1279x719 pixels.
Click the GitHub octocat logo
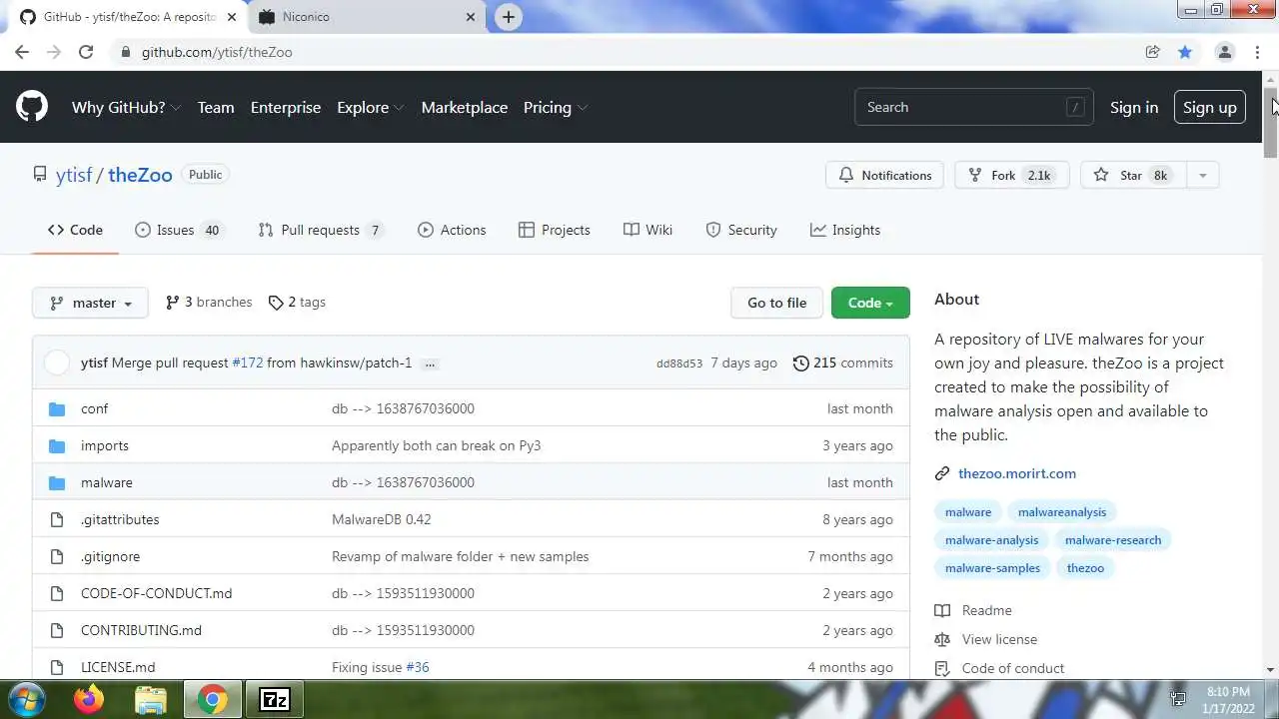pyautogui.click(x=32, y=107)
